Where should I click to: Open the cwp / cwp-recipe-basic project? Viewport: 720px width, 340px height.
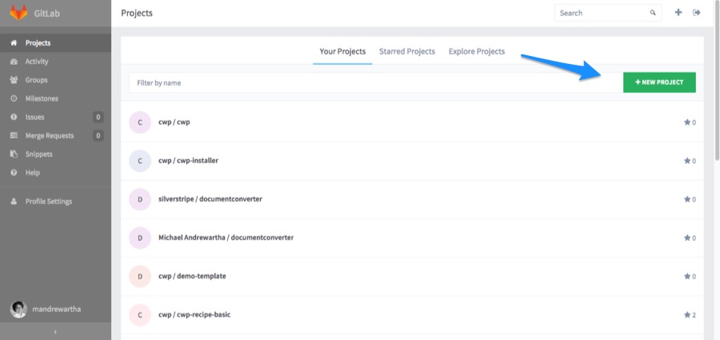tap(194, 315)
